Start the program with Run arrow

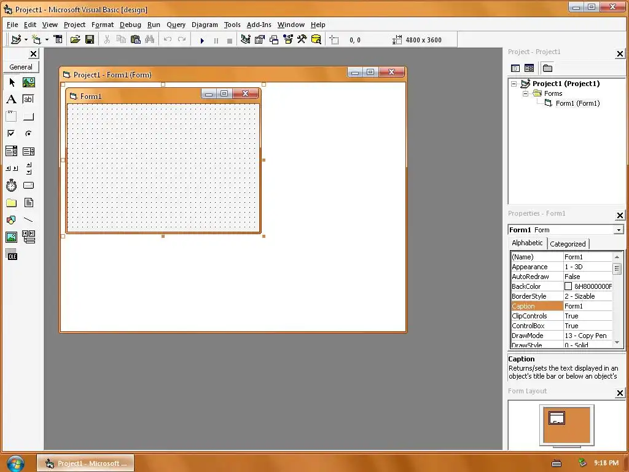pos(202,41)
